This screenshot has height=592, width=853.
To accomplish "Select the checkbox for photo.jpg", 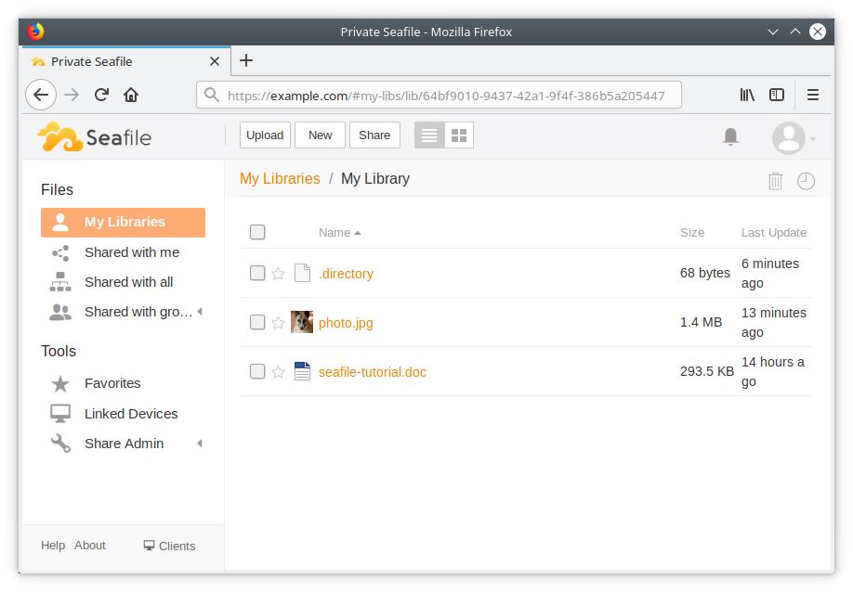I will 257,321.
